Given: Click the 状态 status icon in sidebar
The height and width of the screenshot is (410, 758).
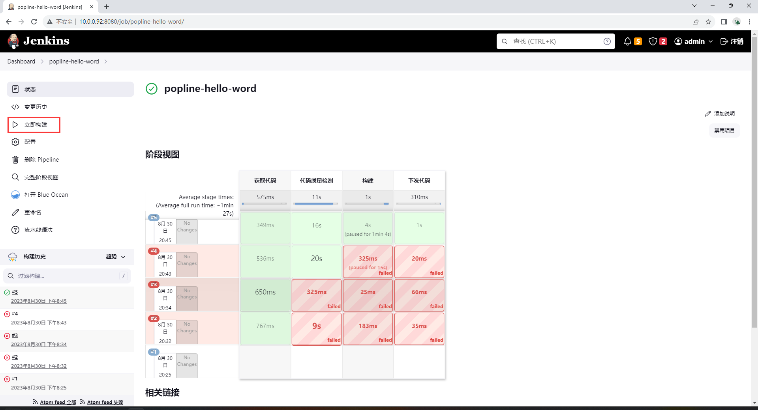Looking at the screenshot, I should pyautogui.click(x=15, y=89).
